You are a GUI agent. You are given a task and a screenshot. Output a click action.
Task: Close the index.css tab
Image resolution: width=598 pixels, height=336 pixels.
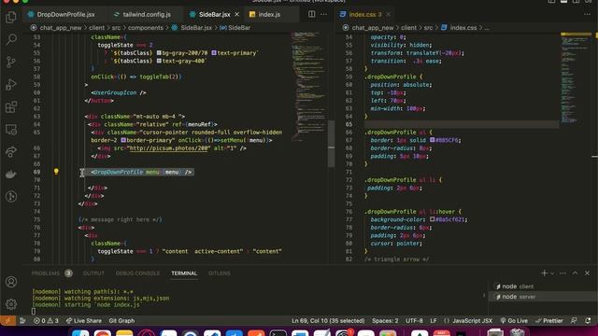pos(388,15)
